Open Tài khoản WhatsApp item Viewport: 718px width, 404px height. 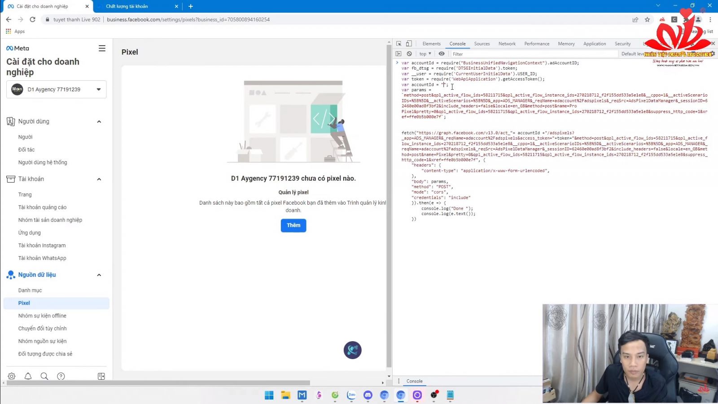pos(42,258)
